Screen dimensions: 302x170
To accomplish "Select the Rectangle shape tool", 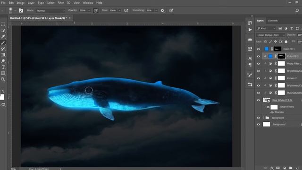I will 3,73.
